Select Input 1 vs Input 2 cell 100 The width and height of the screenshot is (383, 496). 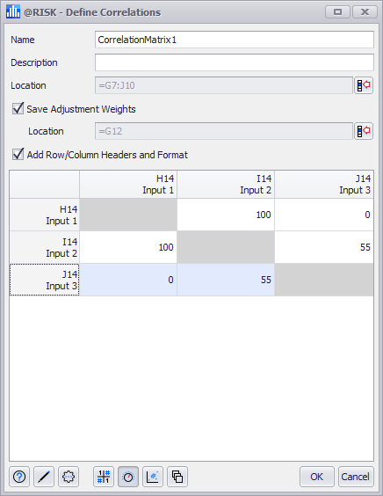coord(226,215)
